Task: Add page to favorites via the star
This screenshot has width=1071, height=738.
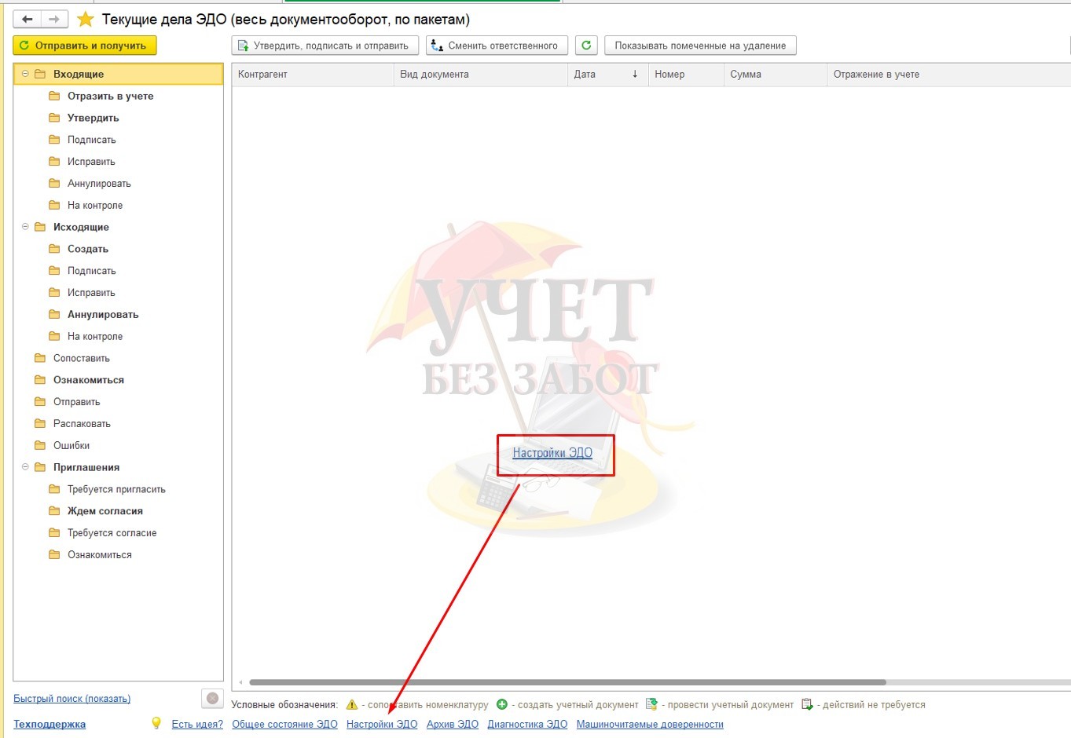Action: tap(86, 19)
